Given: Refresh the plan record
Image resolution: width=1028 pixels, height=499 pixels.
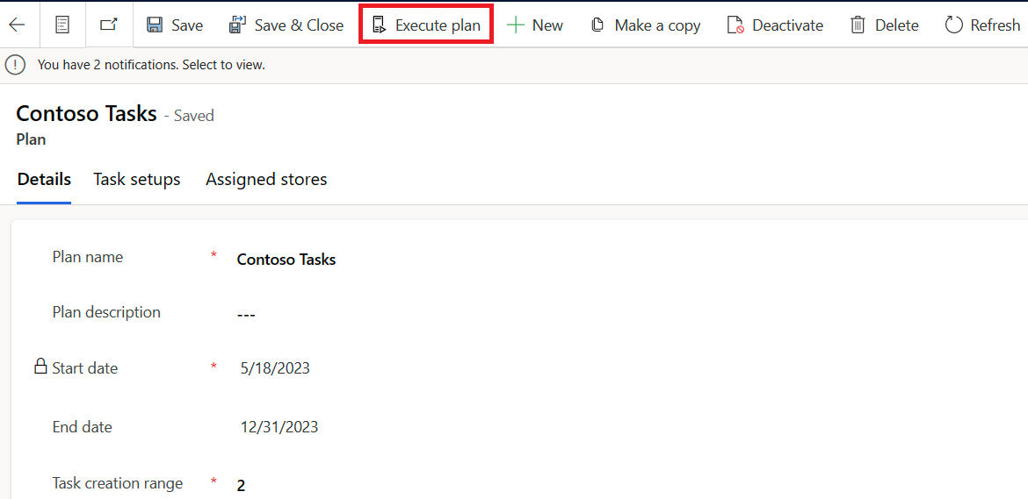Looking at the screenshot, I should coord(982,25).
